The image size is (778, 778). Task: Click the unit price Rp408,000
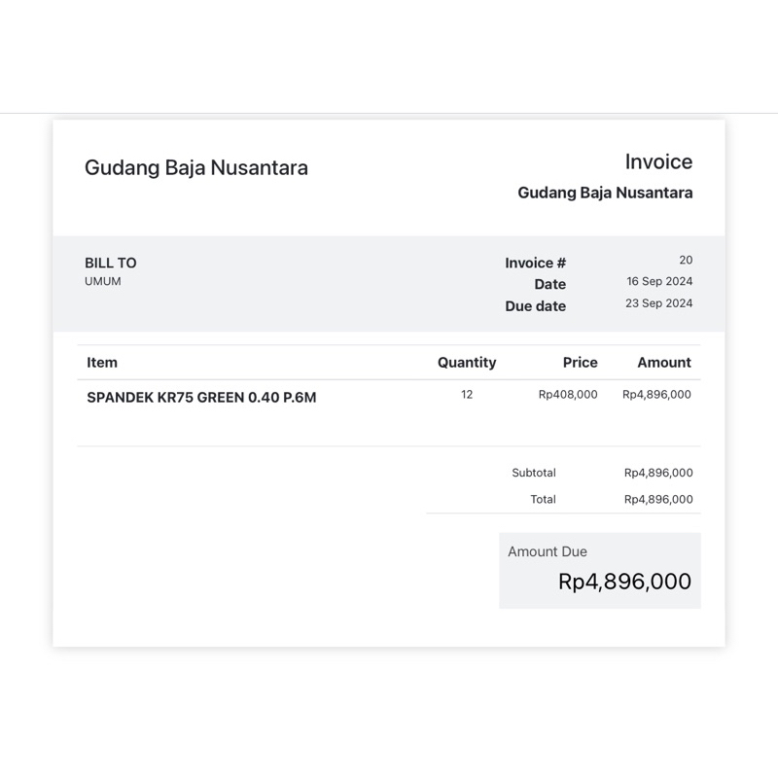[568, 394]
